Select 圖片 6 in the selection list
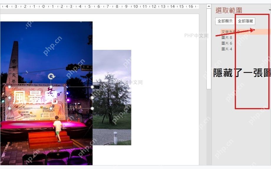Viewport: 271px width, 169px height. pos(227,43)
